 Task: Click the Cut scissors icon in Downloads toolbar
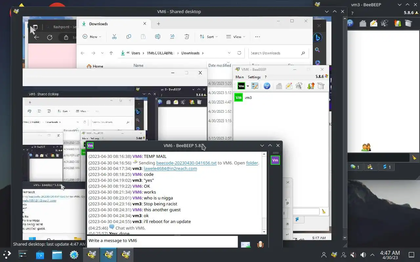tap(114, 37)
